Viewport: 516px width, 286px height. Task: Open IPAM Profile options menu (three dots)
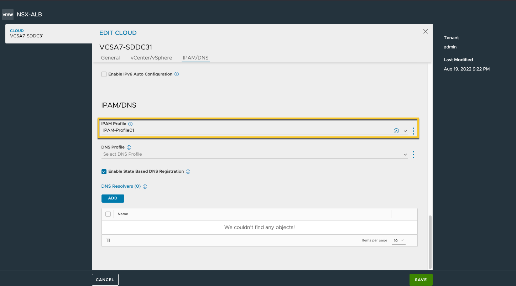413,131
